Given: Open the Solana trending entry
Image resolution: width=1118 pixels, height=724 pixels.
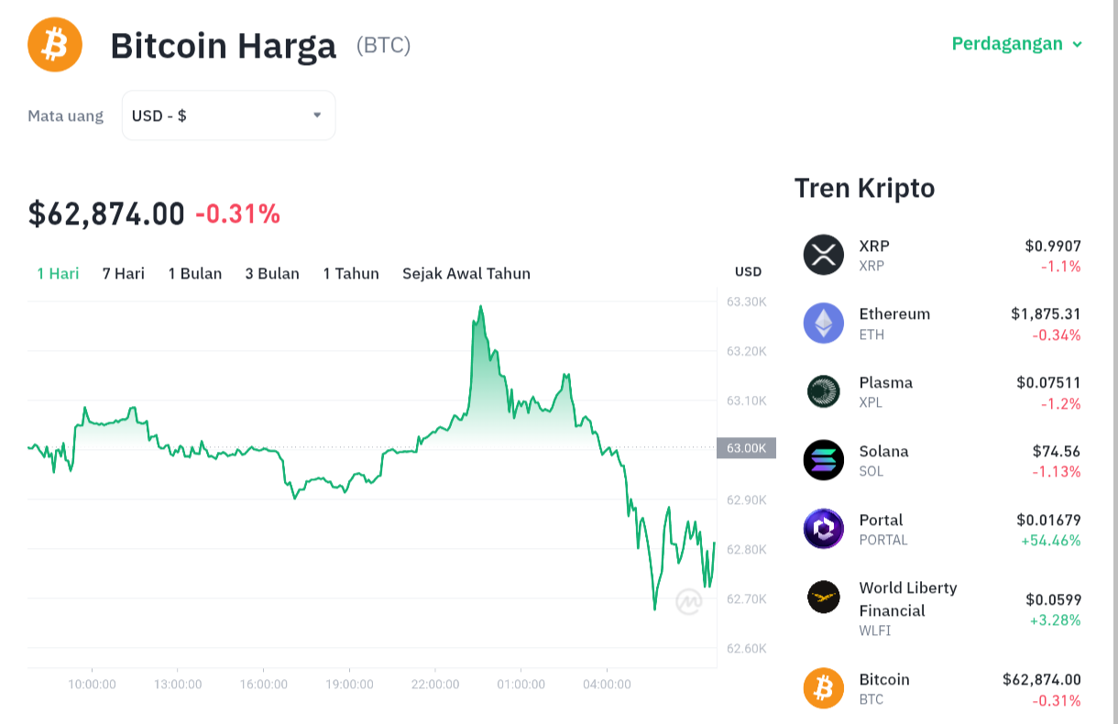Looking at the screenshot, I should [x=942, y=460].
